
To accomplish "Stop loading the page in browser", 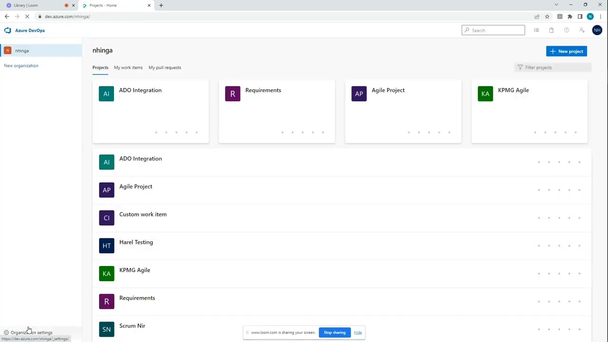I will tap(27, 17).
